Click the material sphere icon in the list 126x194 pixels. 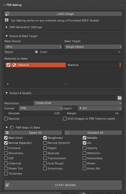pyautogui.click(x=14, y=65)
